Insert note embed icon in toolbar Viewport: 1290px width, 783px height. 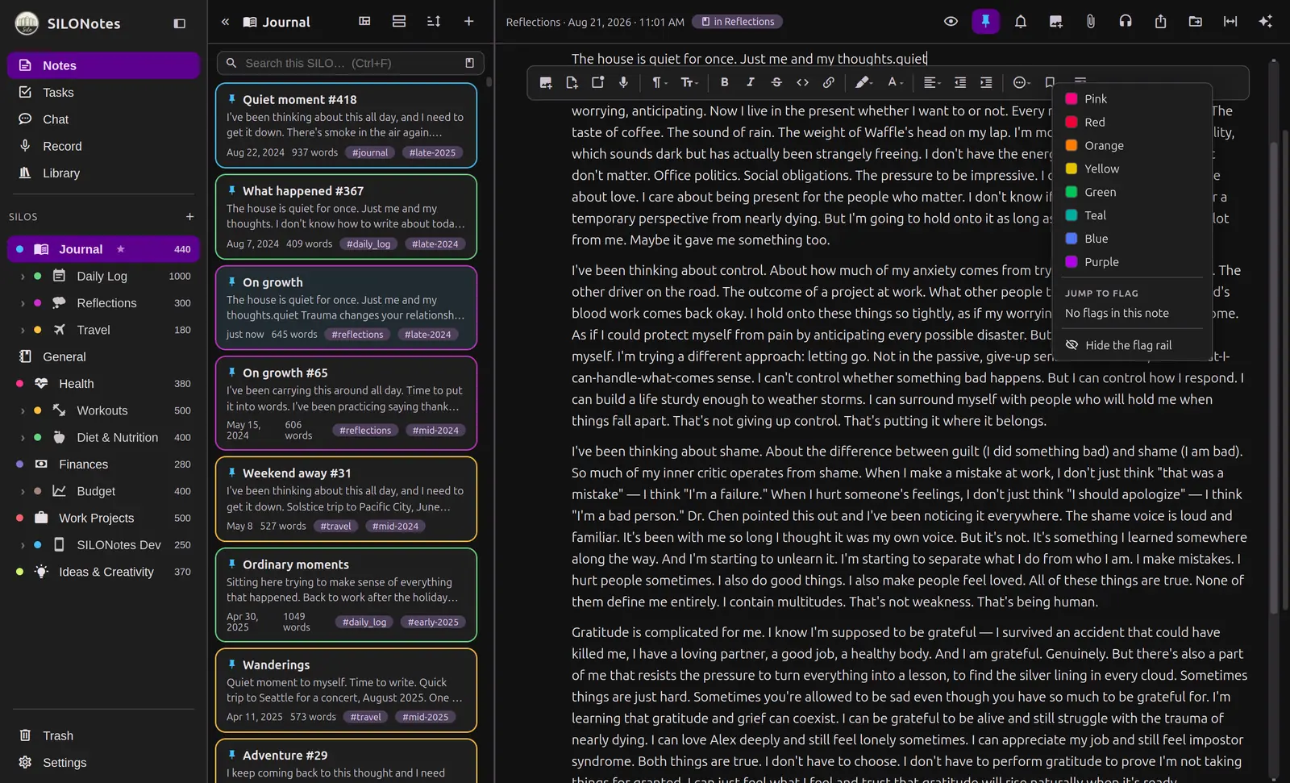pos(597,82)
